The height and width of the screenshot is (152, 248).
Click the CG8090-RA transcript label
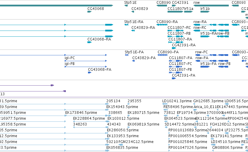[167, 22]
